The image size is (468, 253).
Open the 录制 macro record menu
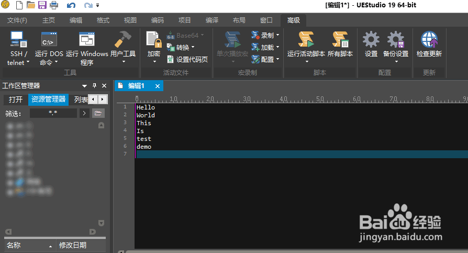click(265, 35)
